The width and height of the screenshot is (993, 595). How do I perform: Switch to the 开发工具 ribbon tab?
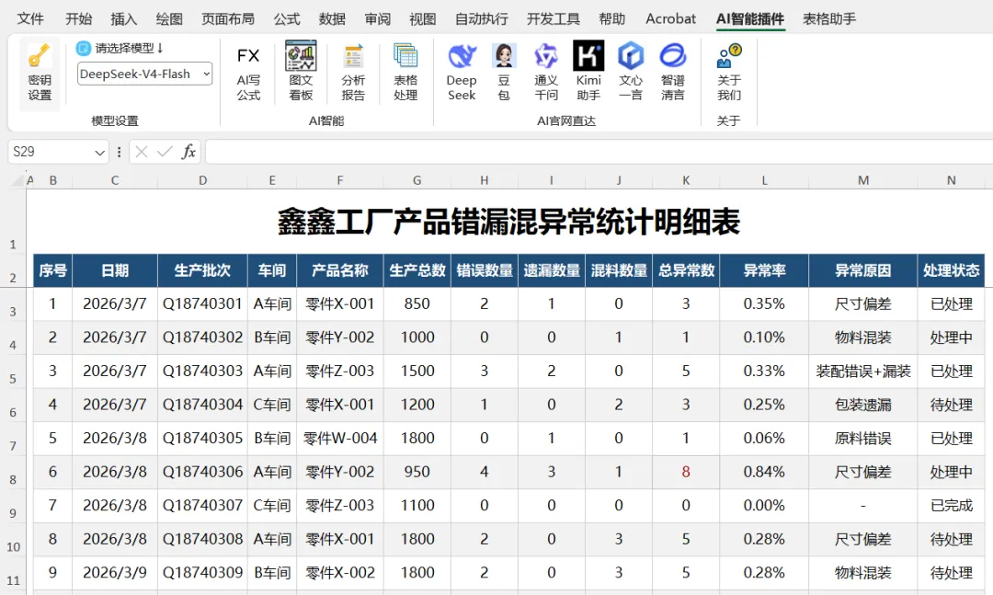(554, 19)
